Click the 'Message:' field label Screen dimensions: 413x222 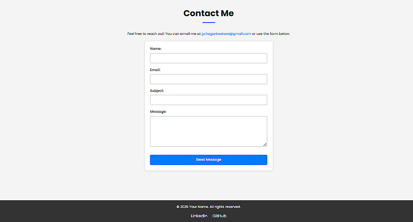click(158, 111)
